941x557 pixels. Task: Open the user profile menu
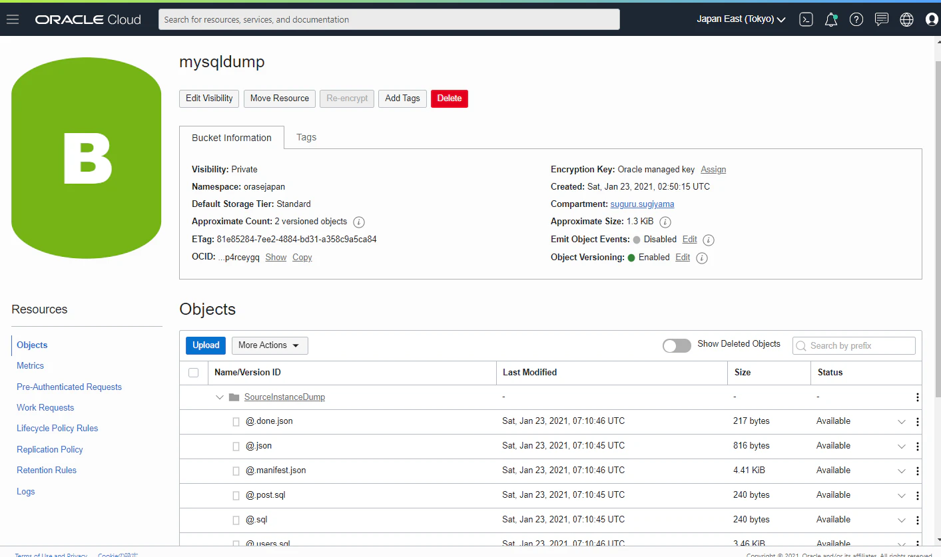coord(932,19)
